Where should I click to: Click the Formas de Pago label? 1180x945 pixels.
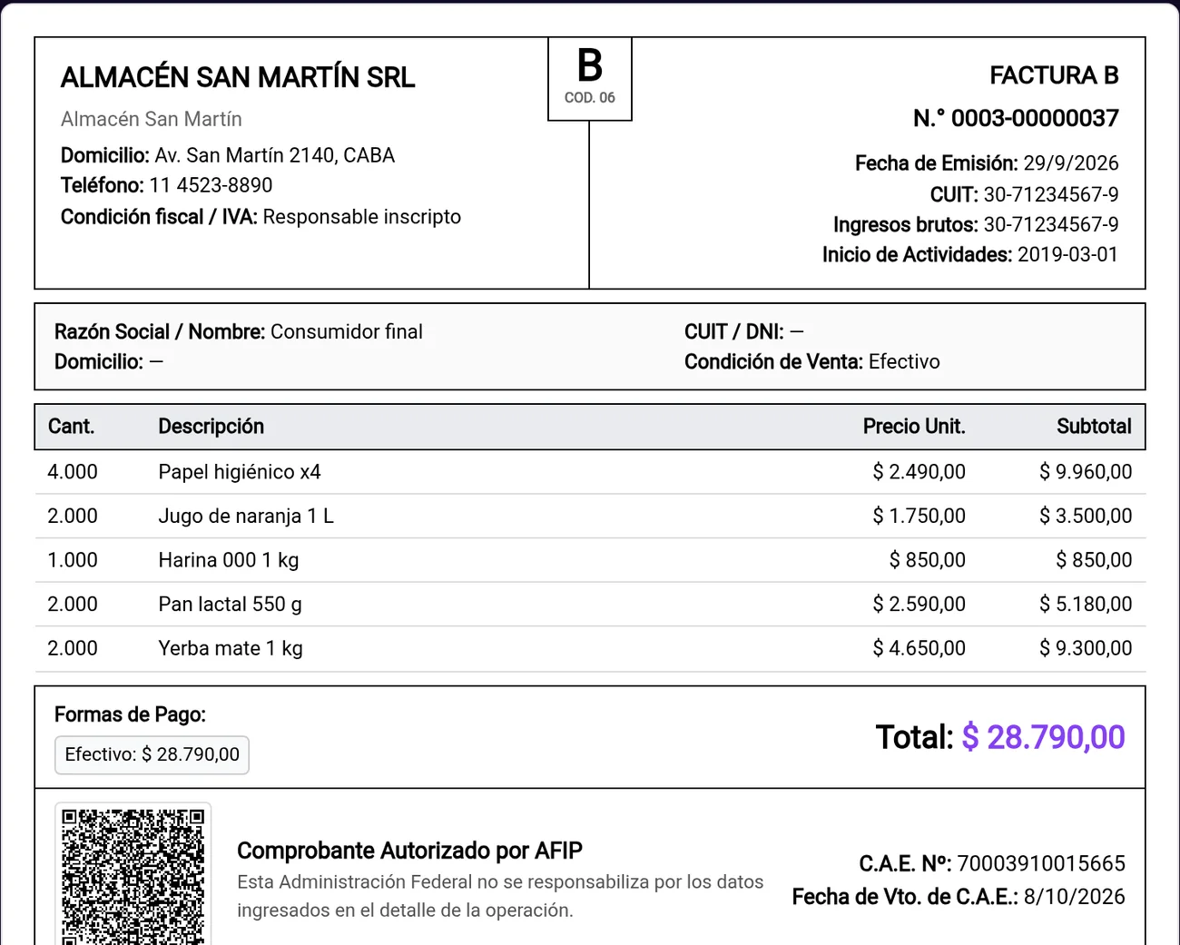pyautogui.click(x=130, y=714)
